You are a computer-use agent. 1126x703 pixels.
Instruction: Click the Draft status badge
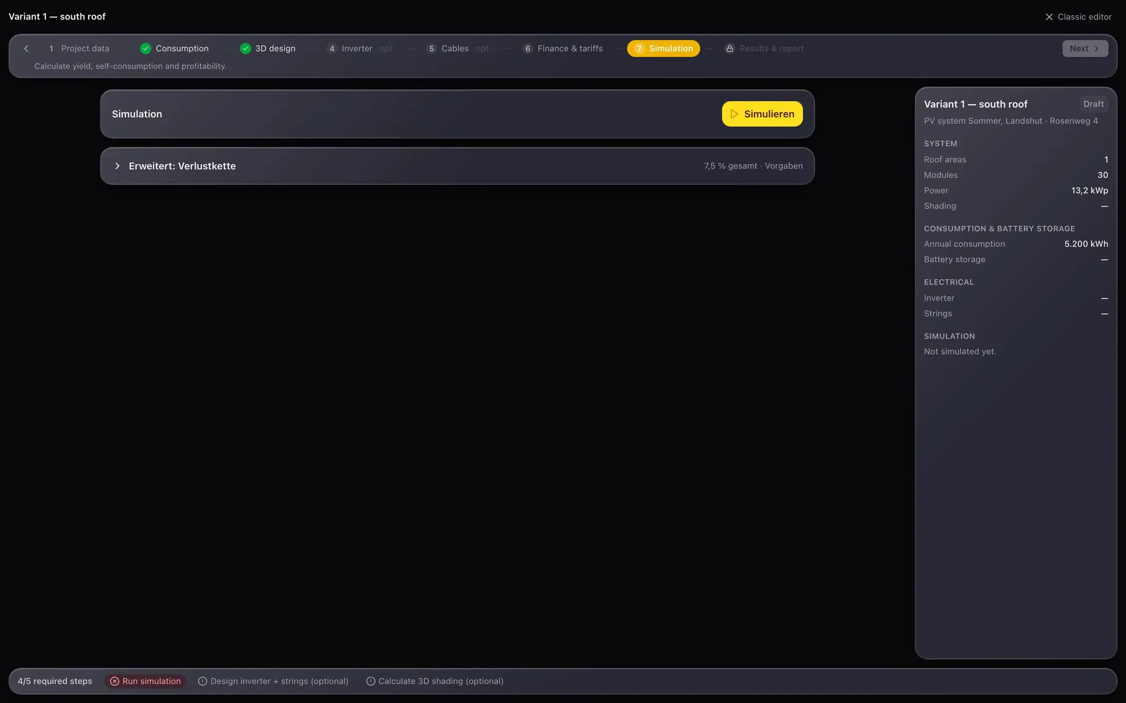click(1093, 104)
